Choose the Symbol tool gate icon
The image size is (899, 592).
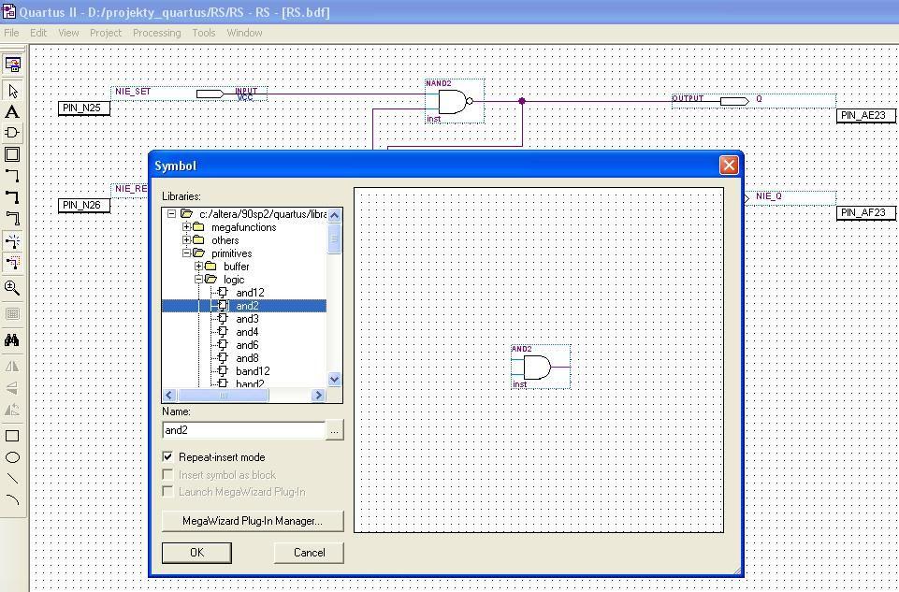[12, 133]
